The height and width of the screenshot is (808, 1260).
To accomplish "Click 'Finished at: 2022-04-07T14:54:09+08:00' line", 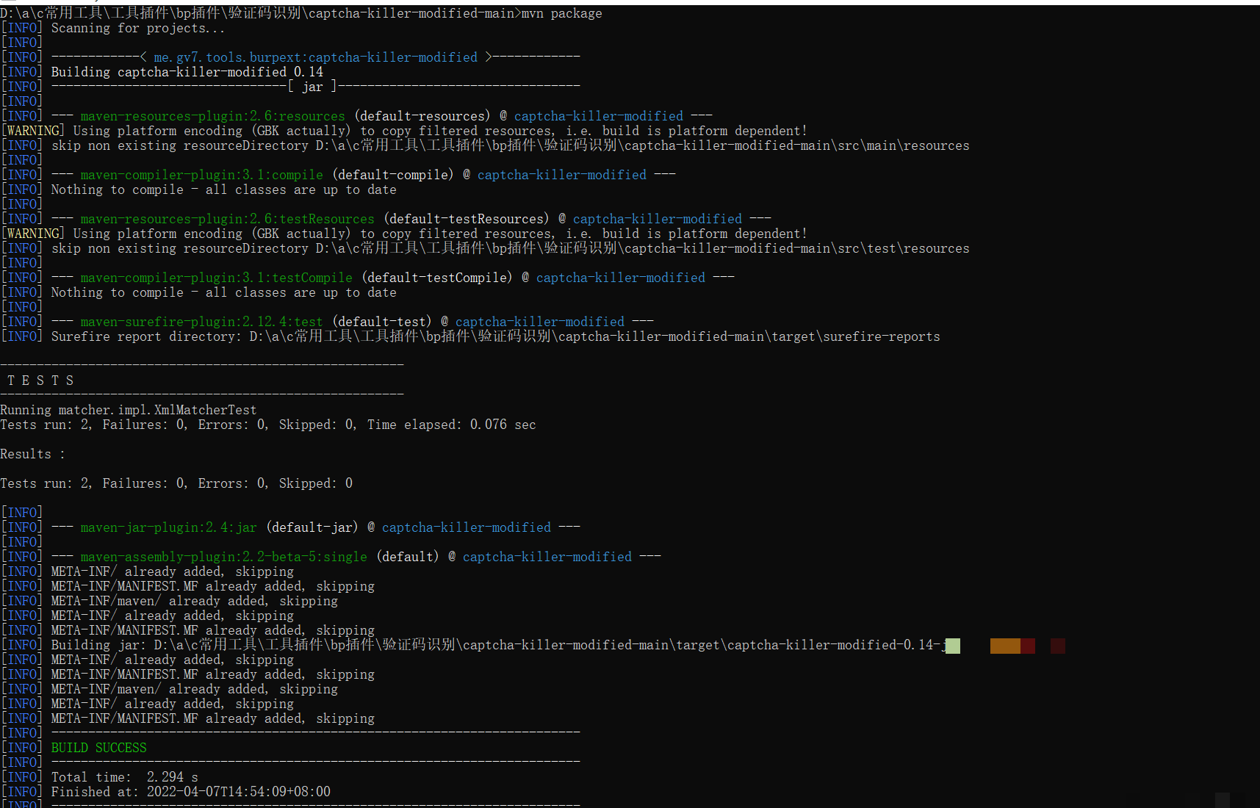I will [190, 792].
